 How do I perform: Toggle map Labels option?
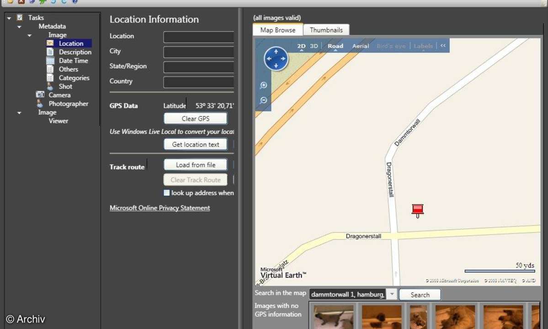[423, 46]
